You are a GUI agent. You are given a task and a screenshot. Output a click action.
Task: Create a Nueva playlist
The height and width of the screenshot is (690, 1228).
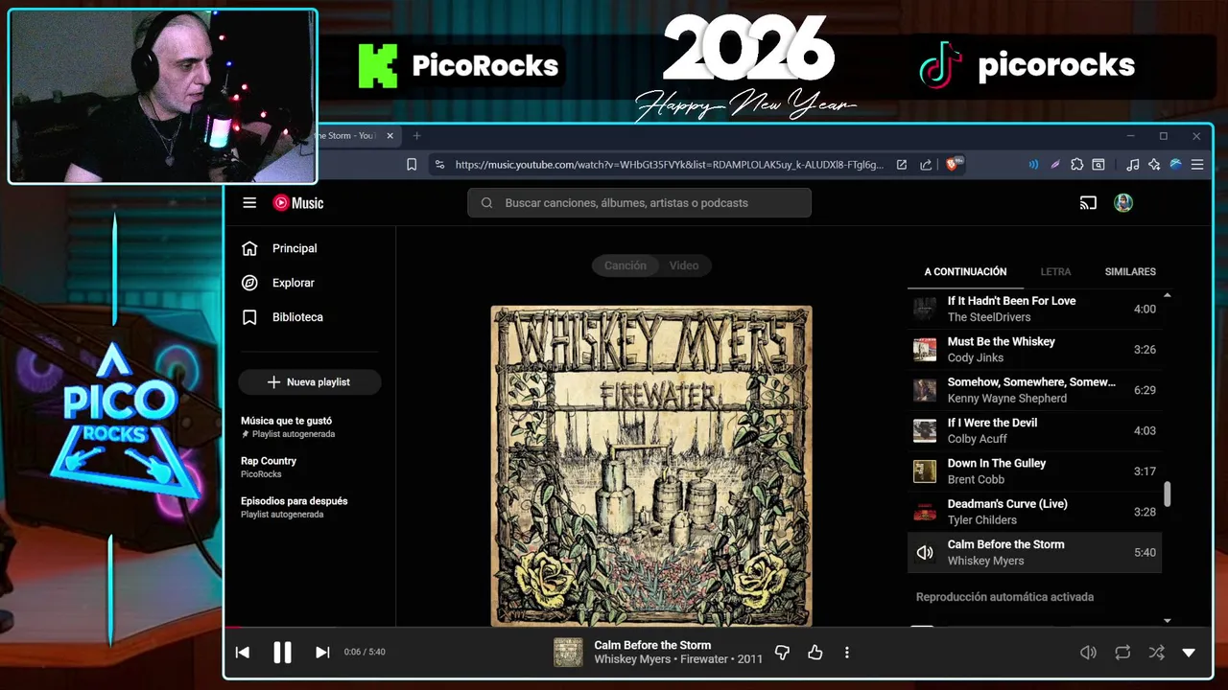coord(309,382)
